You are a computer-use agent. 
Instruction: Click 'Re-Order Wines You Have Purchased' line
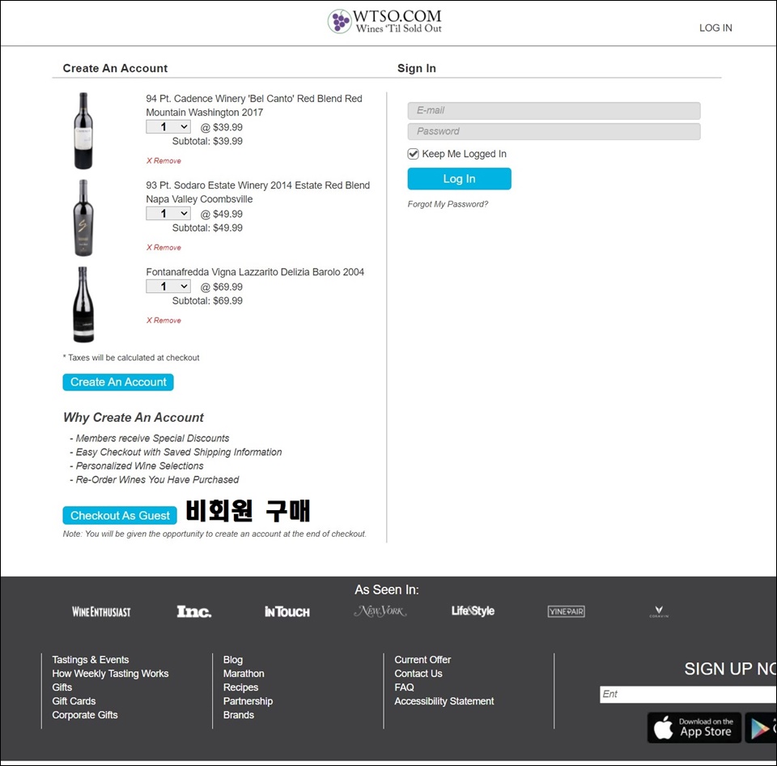154,480
